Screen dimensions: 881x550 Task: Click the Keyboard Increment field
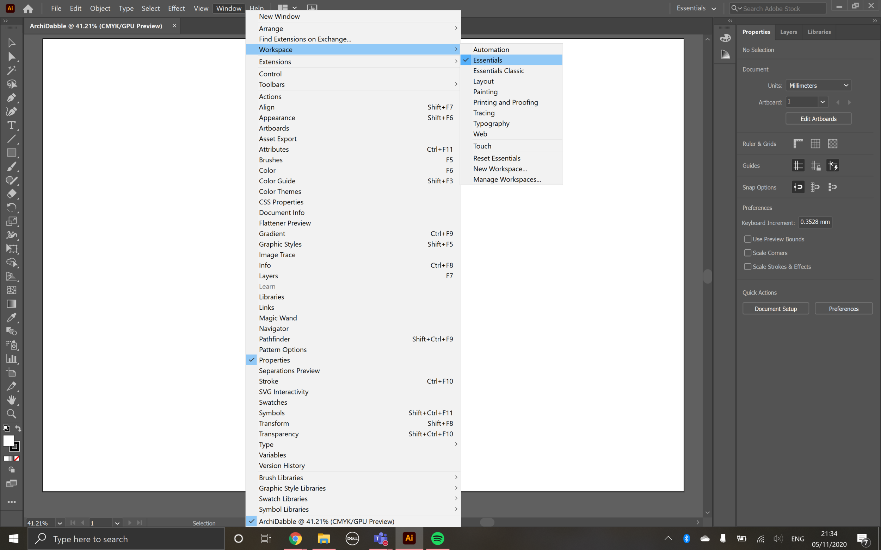[x=815, y=222]
